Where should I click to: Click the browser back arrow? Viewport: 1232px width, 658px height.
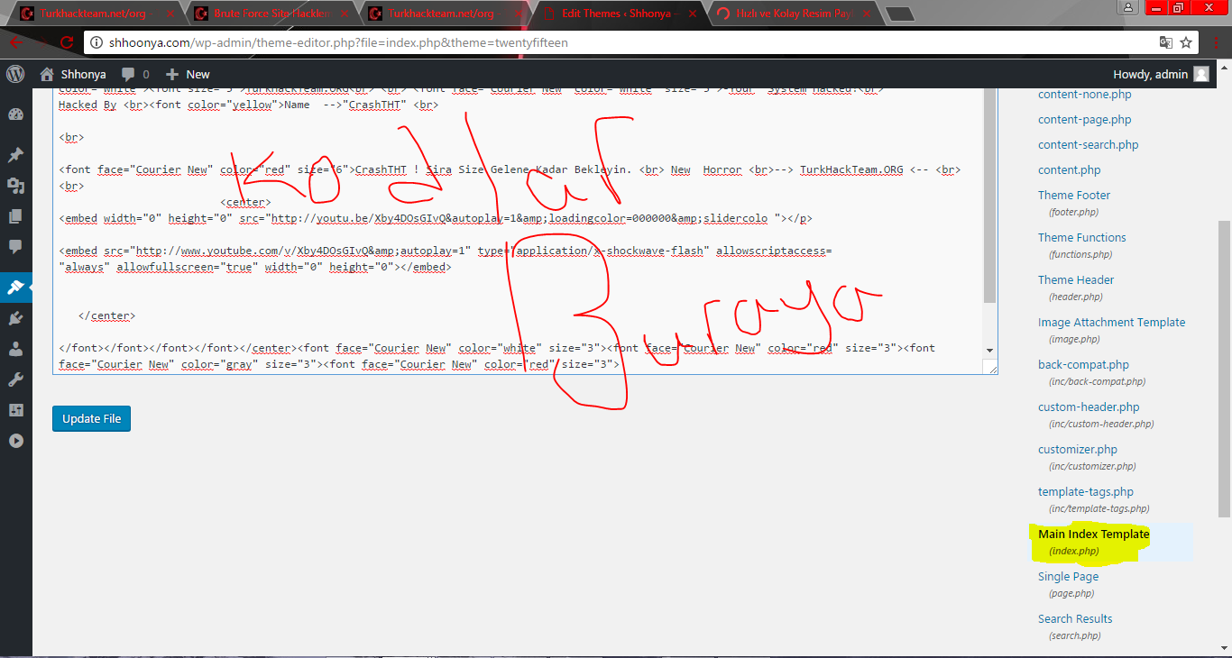16,42
